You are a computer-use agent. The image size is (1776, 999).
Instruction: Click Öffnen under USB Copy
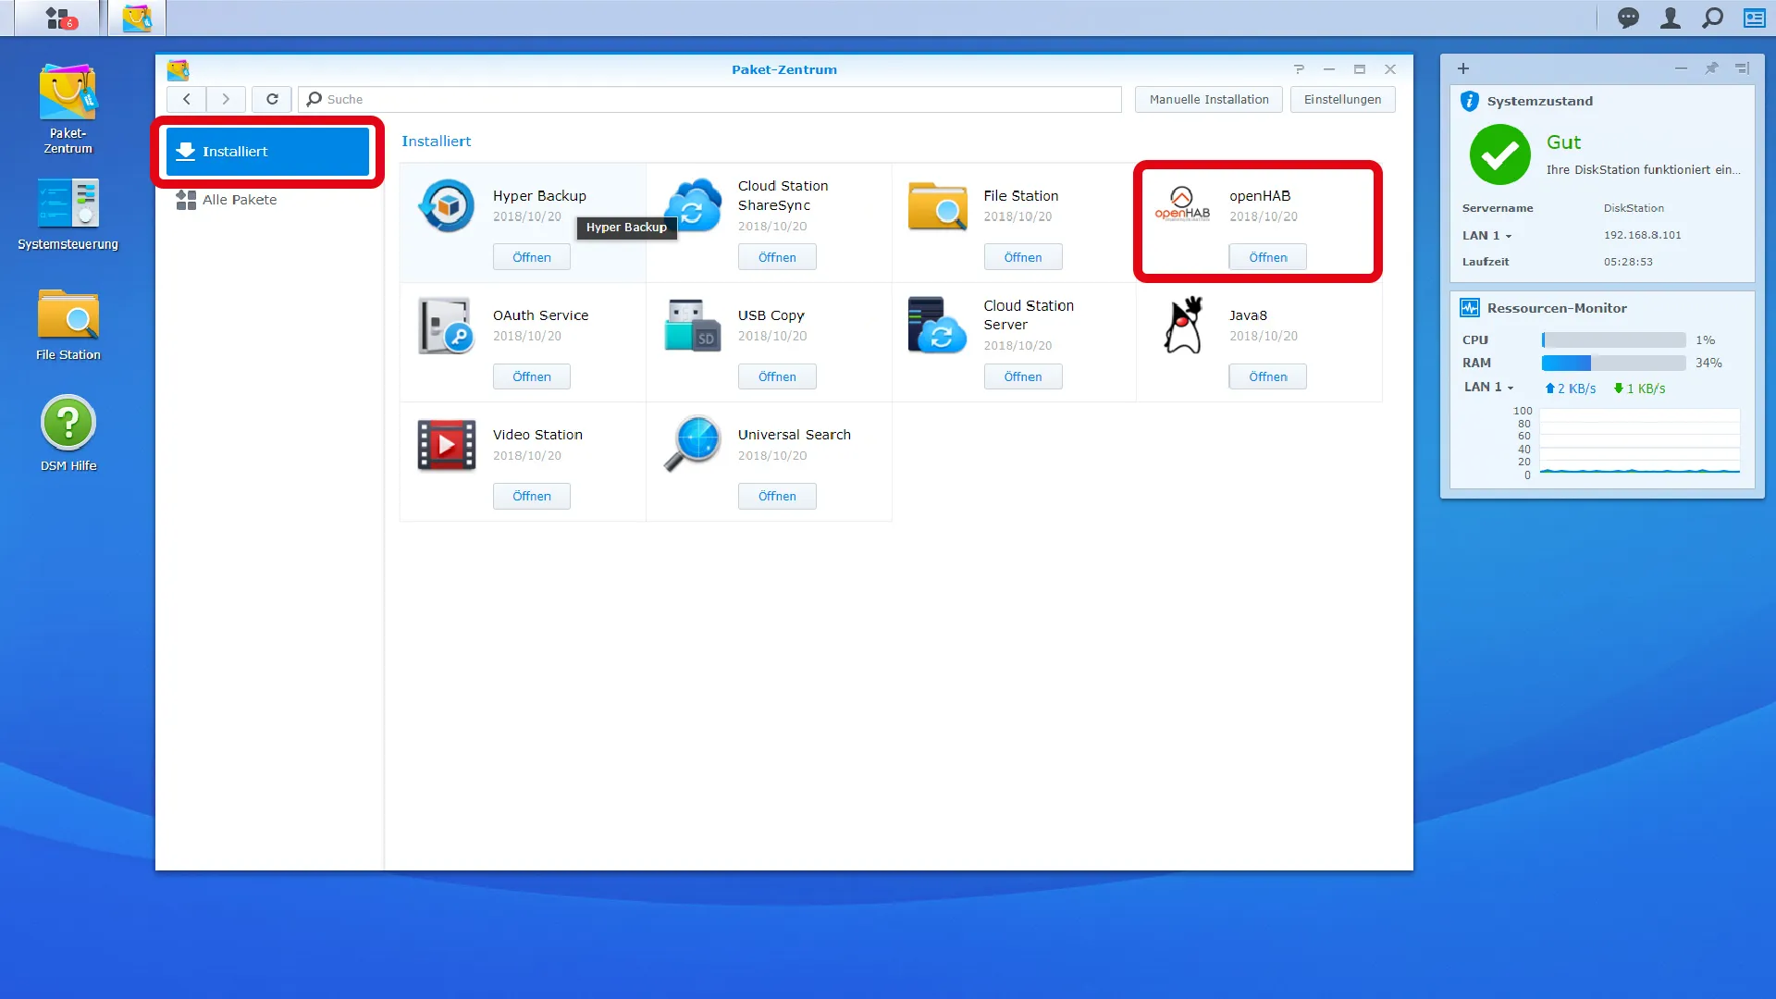(777, 376)
